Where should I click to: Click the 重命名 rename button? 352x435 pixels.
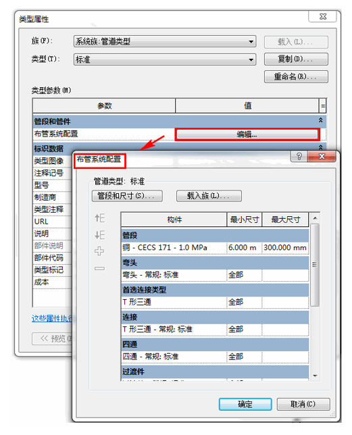(296, 76)
